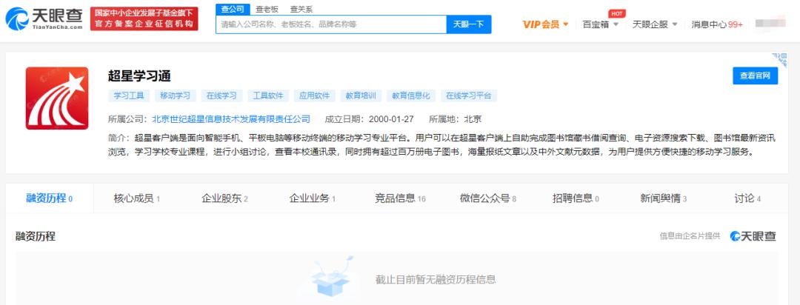
Task: Switch to the 融资历程 tab
Action: tap(50, 198)
